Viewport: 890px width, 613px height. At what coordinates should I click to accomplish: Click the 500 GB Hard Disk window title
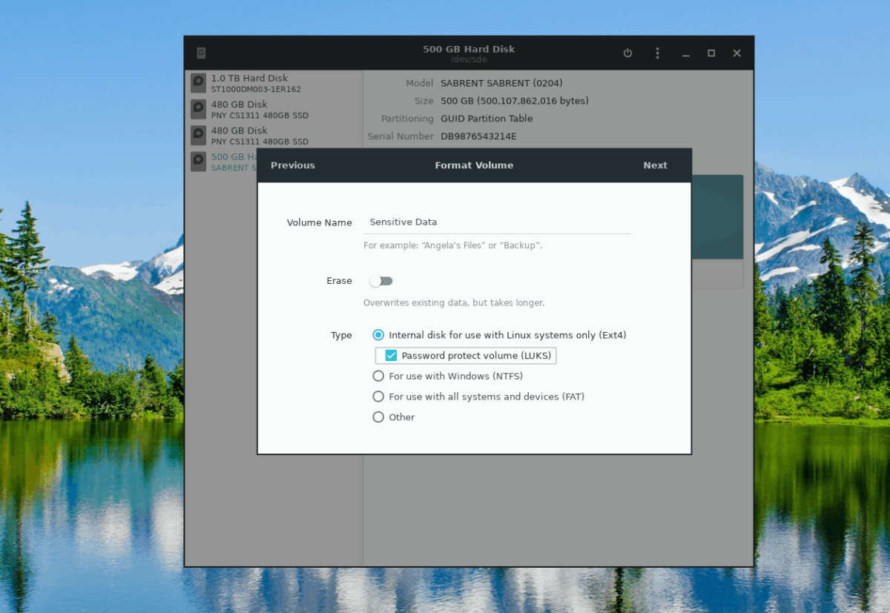pos(469,49)
